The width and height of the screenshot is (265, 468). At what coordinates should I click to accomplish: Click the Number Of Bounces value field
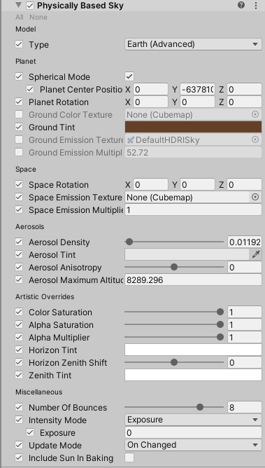245,407
